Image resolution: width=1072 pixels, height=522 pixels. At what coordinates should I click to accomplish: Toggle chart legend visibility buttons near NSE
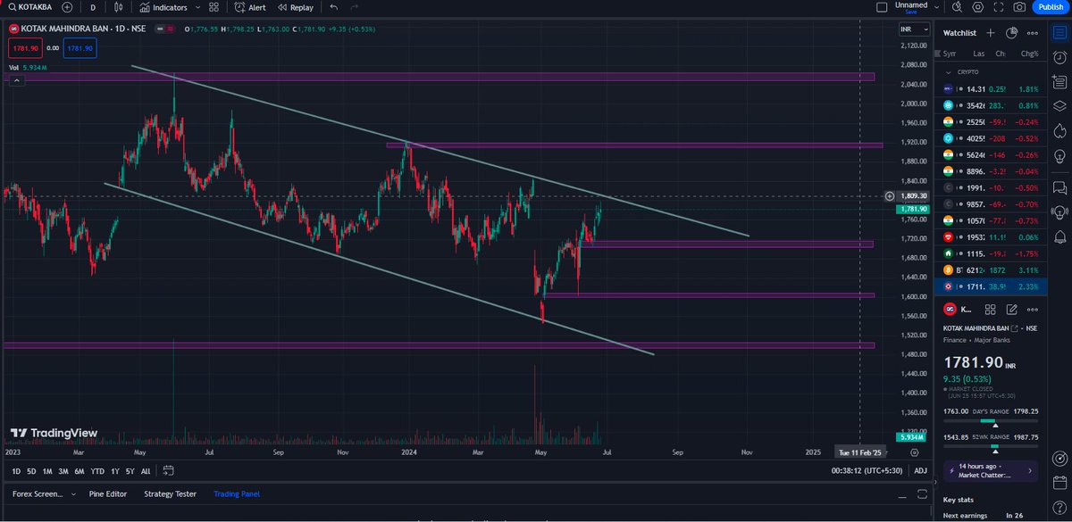pyautogui.click(x=167, y=29)
